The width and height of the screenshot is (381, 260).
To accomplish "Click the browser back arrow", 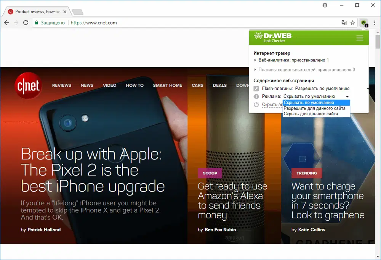I will click(x=6, y=23).
